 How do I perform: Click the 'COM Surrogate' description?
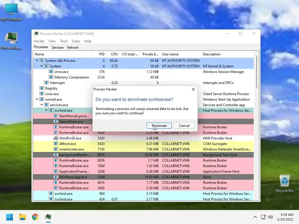(215, 143)
